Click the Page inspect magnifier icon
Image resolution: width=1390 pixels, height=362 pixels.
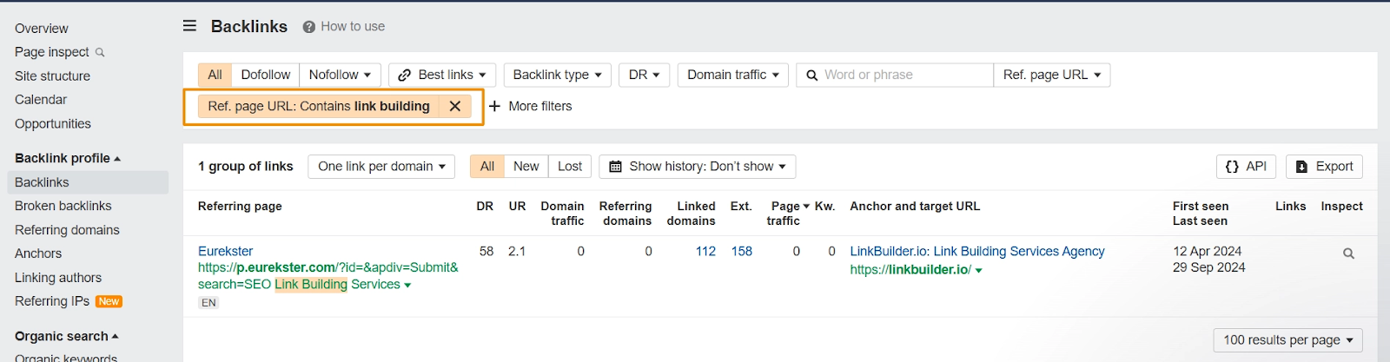point(100,52)
